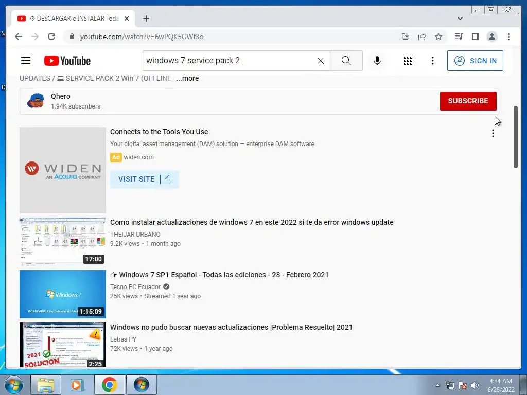The width and height of the screenshot is (527, 395).
Task: Start voice search with microphone icon
Action: click(377, 61)
